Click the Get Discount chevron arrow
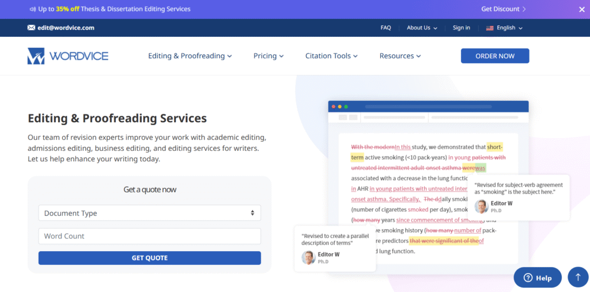The width and height of the screenshot is (590, 292). point(524,9)
